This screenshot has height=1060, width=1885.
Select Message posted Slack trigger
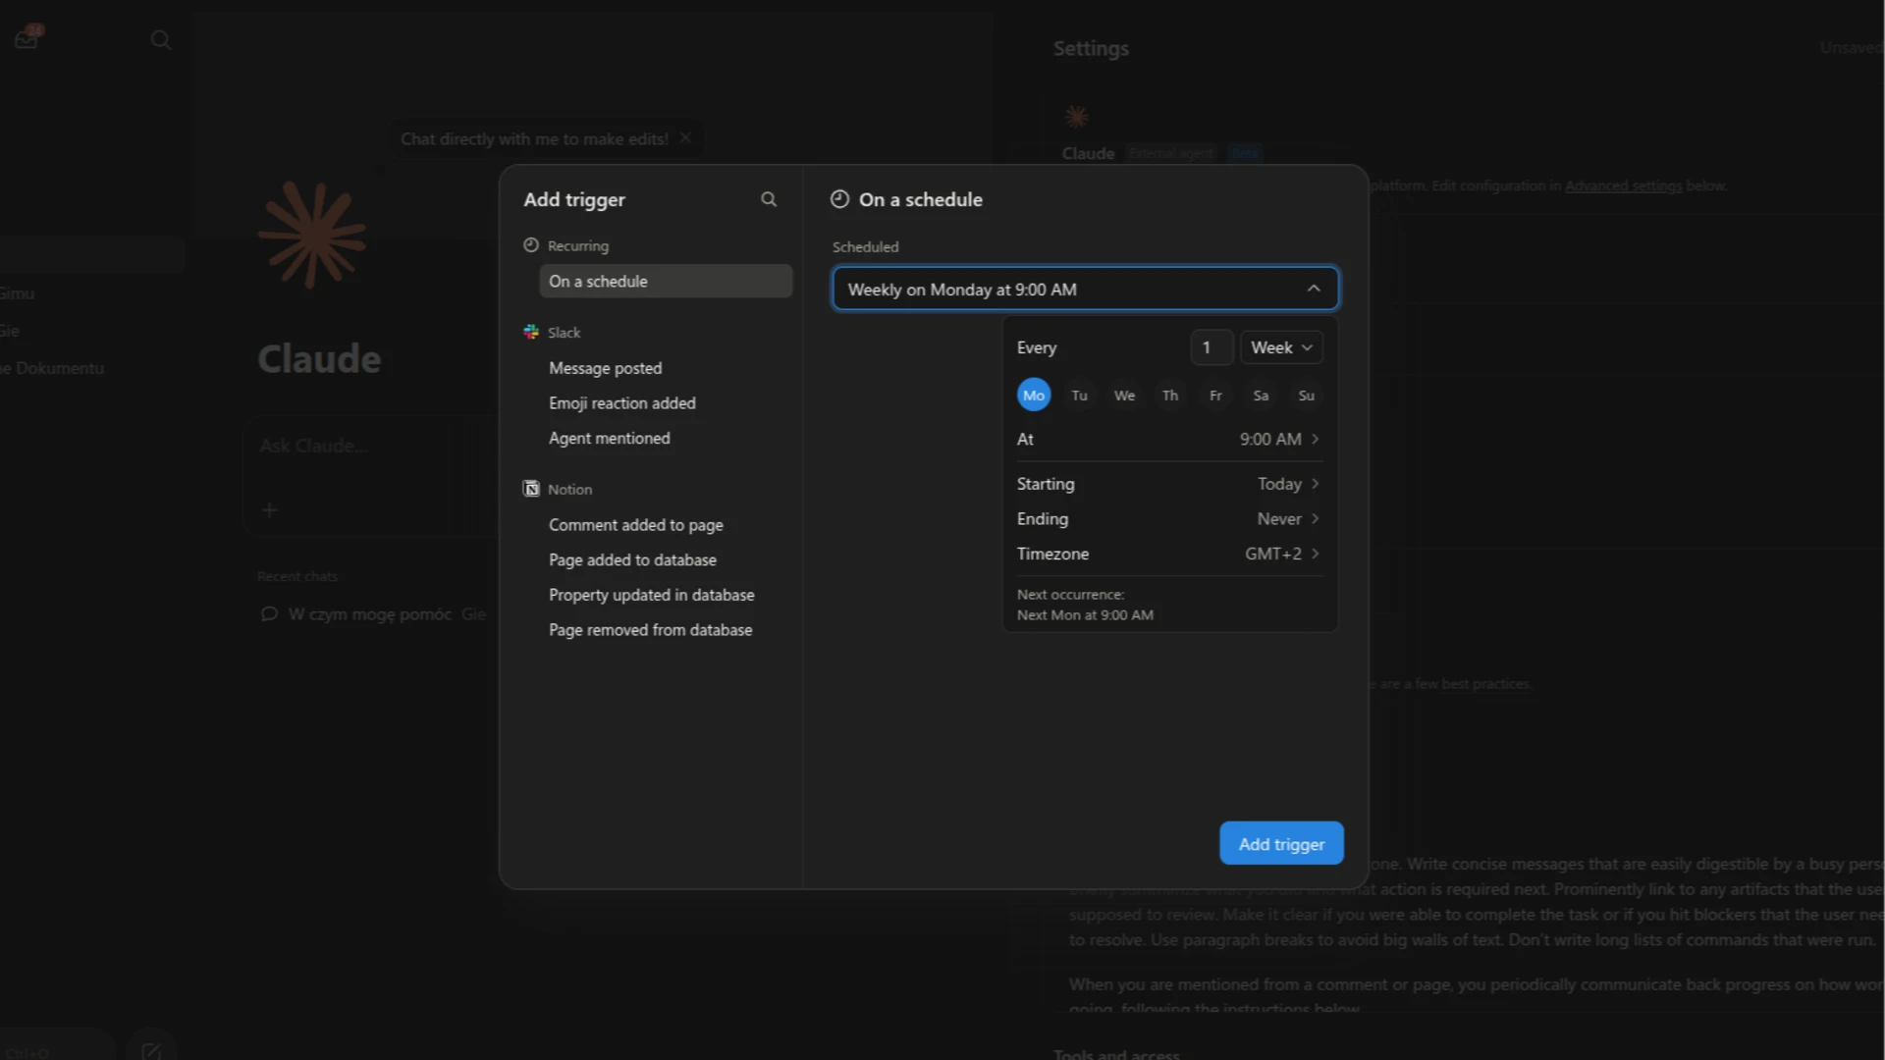[x=606, y=368]
